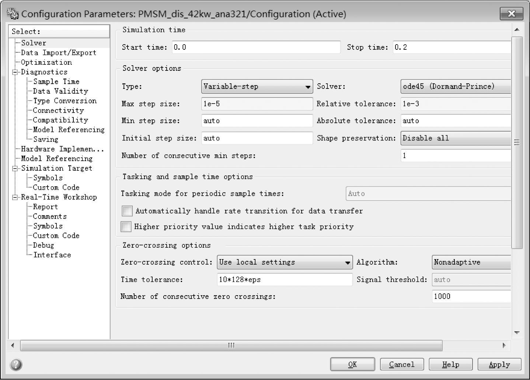The image size is (530, 380).
Task: Click the Configuration Parameters gear icon
Action: pos(13,14)
